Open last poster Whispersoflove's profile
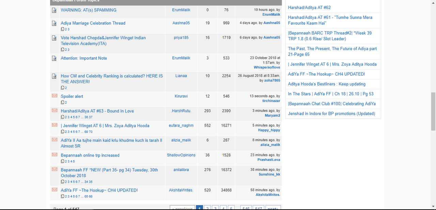Image resolution: width=436 pixels, height=210 pixels. pyautogui.click(x=267, y=67)
